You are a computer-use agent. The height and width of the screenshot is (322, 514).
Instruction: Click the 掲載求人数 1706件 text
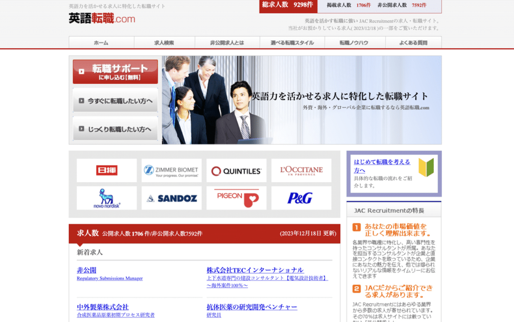(349, 5)
